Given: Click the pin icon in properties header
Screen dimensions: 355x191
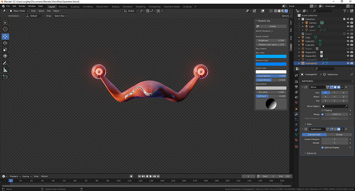Looking at the screenshot, I should (x=351, y=74).
